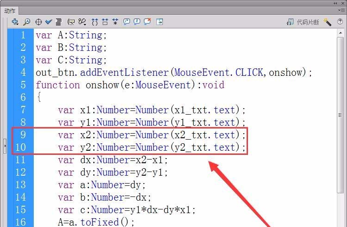Click line number 1 in gutter
This screenshot has width=347, height=227.
click(23, 35)
